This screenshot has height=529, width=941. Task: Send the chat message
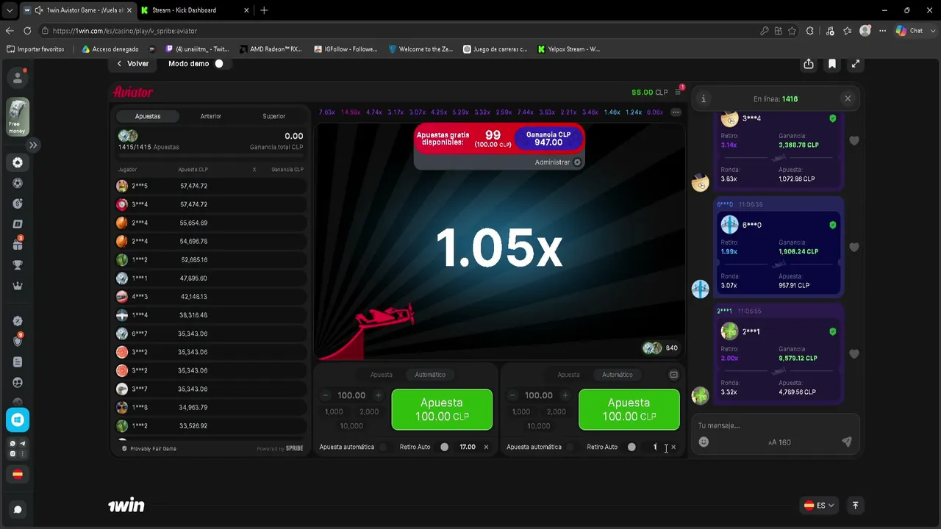(x=847, y=442)
